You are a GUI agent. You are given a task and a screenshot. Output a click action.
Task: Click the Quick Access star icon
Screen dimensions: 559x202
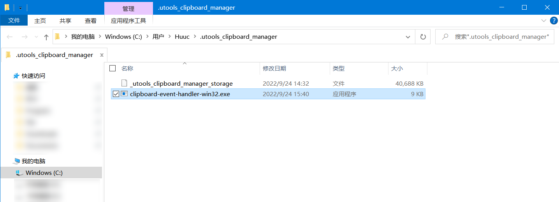pyautogui.click(x=16, y=76)
